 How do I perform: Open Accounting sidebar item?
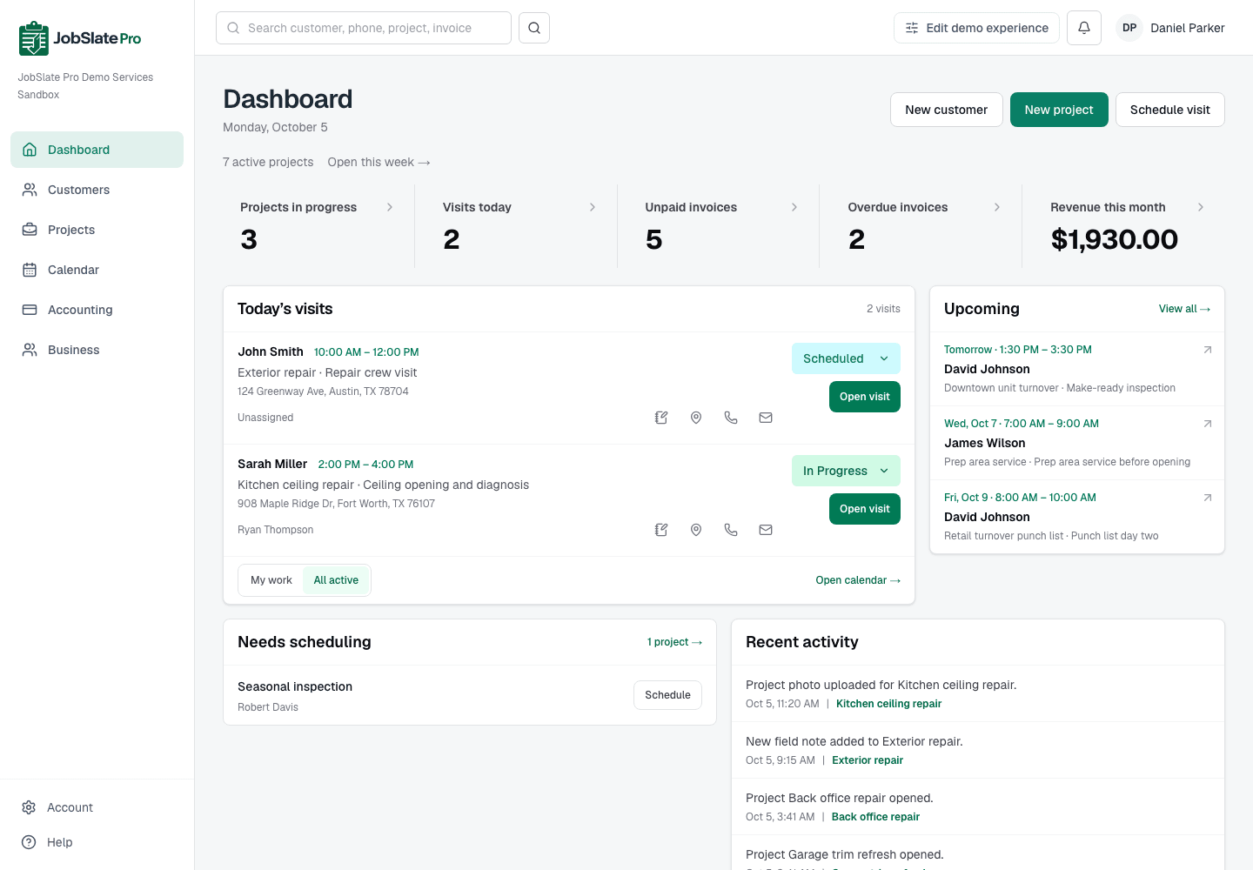(x=97, y=310)
